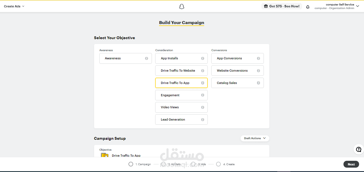364x172 pixels.
Task: Click info icon beside Engagement
Action: pyautogui.click(x=203, y=95)
